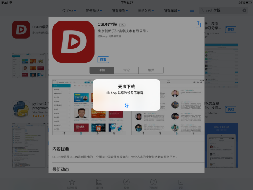Open CSDN学院 icon in search results list

21,30
